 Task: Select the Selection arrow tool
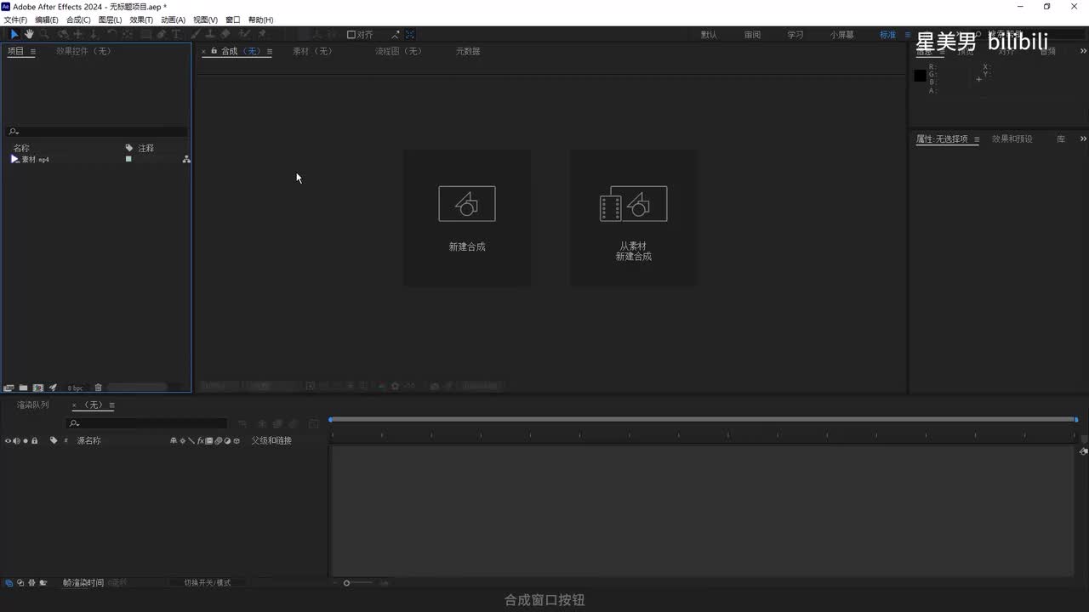point(14,34)
